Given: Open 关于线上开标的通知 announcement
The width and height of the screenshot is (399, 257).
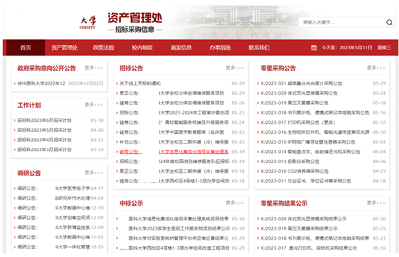Looking at the screenshot, I should click(x=140, y=83).
